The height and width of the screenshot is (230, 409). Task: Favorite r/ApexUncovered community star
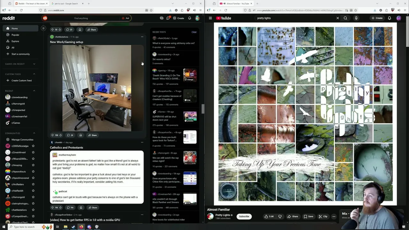click(x=33, y=178)
